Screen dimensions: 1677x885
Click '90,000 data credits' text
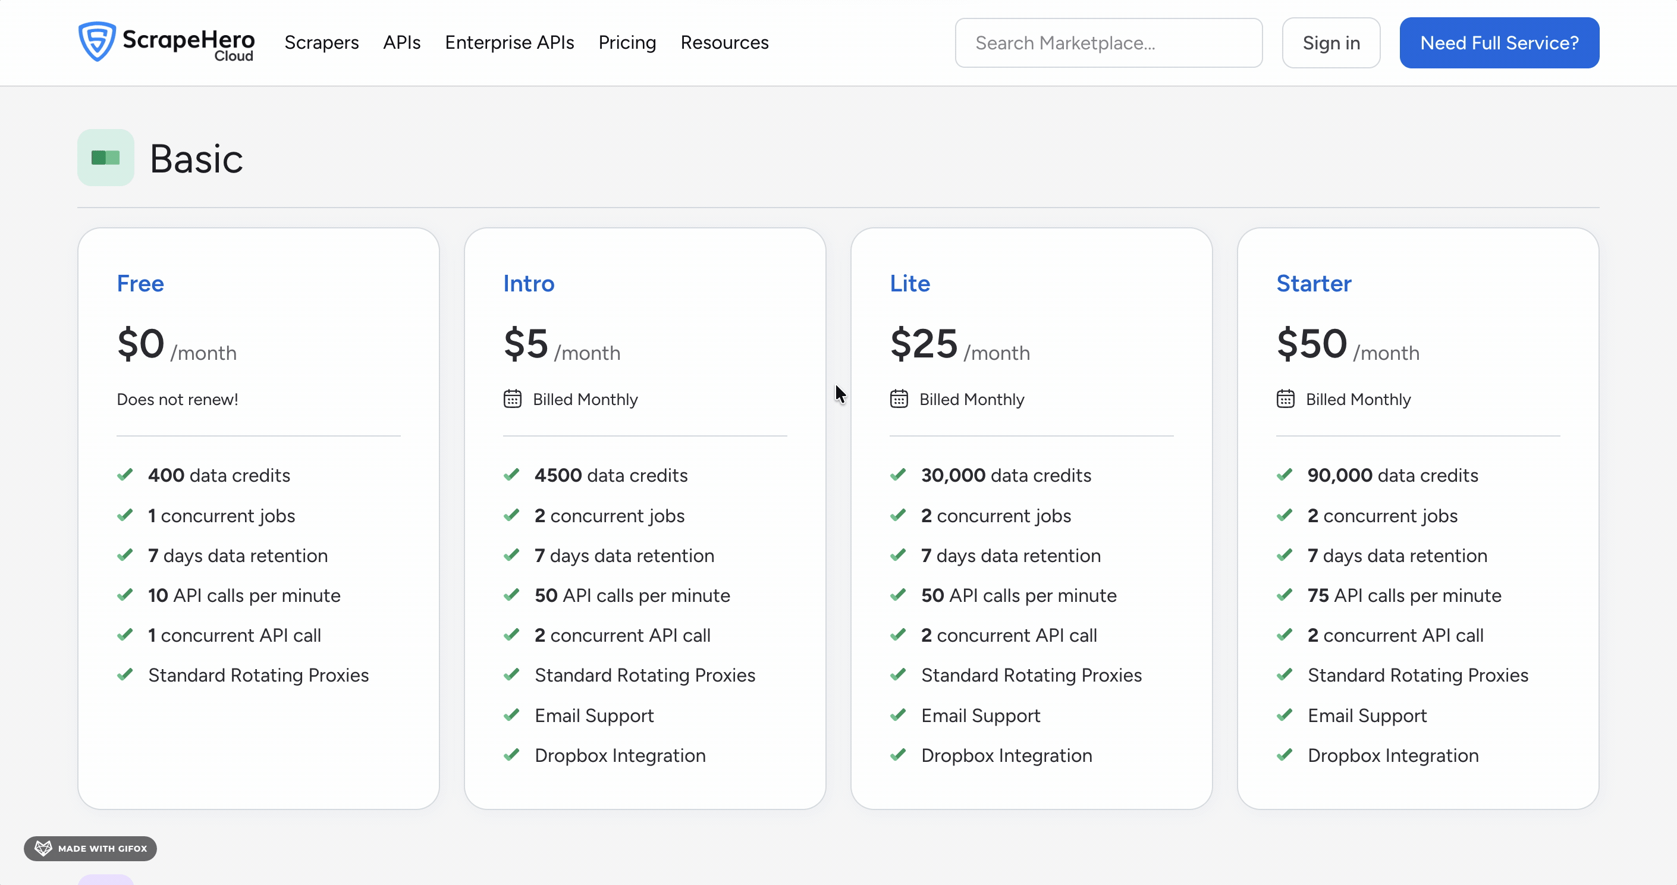(x=1393, y=475)
